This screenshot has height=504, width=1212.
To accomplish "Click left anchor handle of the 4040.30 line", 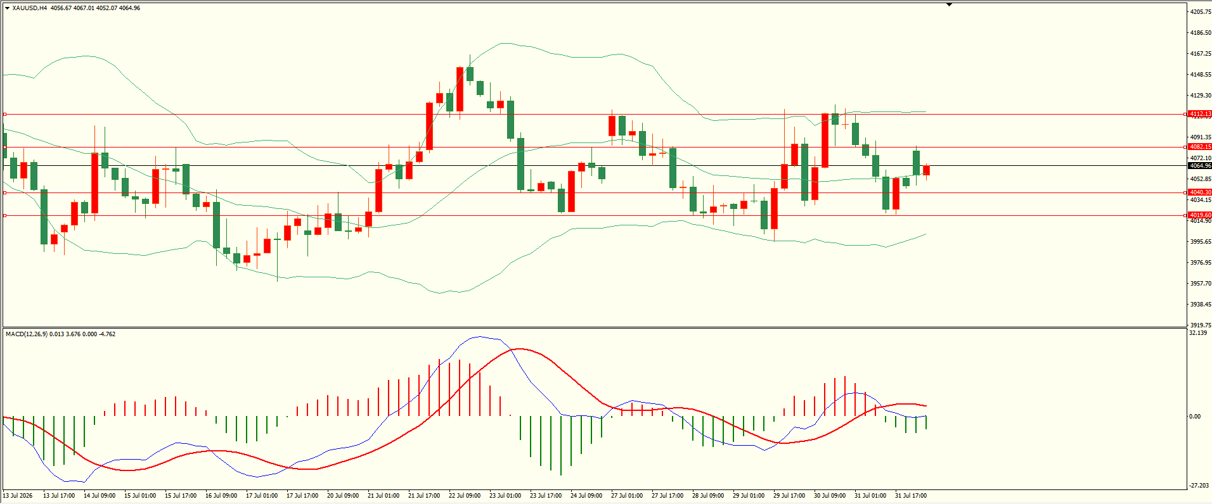I will (x=4, y=192).
